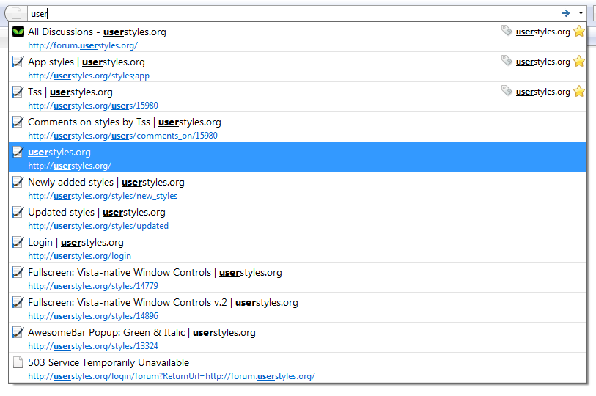The height and width of the screenshot is (396, 596).
Task: Click userstyles.org tag label on App styles row
Action: [x=542, y=62]
